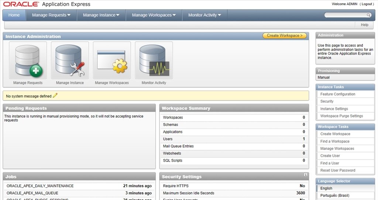Open the Manage Workspaces tab

coord(154,15)
